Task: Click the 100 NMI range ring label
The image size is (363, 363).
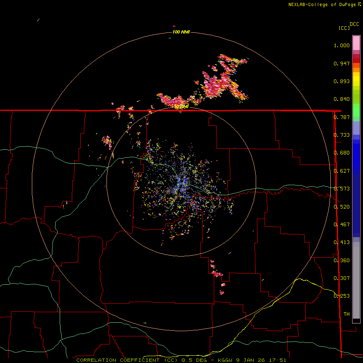Action: [181, 32]
